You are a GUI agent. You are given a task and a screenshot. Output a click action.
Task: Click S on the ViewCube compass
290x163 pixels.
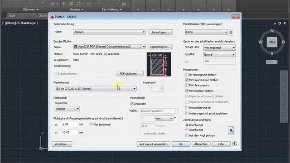(272, 53)
